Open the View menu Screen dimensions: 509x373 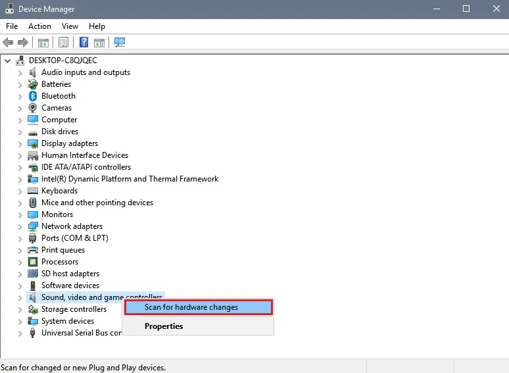click(x=70, y=26)
